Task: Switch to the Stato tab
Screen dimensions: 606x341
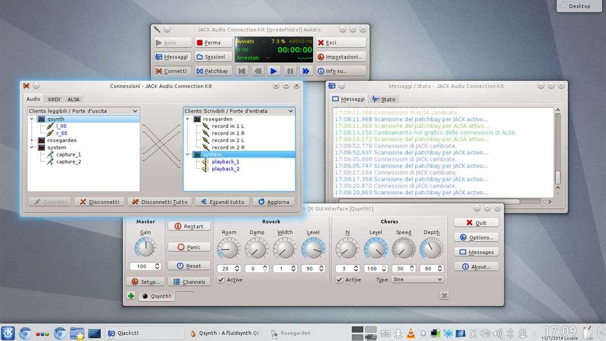Action: coord(383,99)
